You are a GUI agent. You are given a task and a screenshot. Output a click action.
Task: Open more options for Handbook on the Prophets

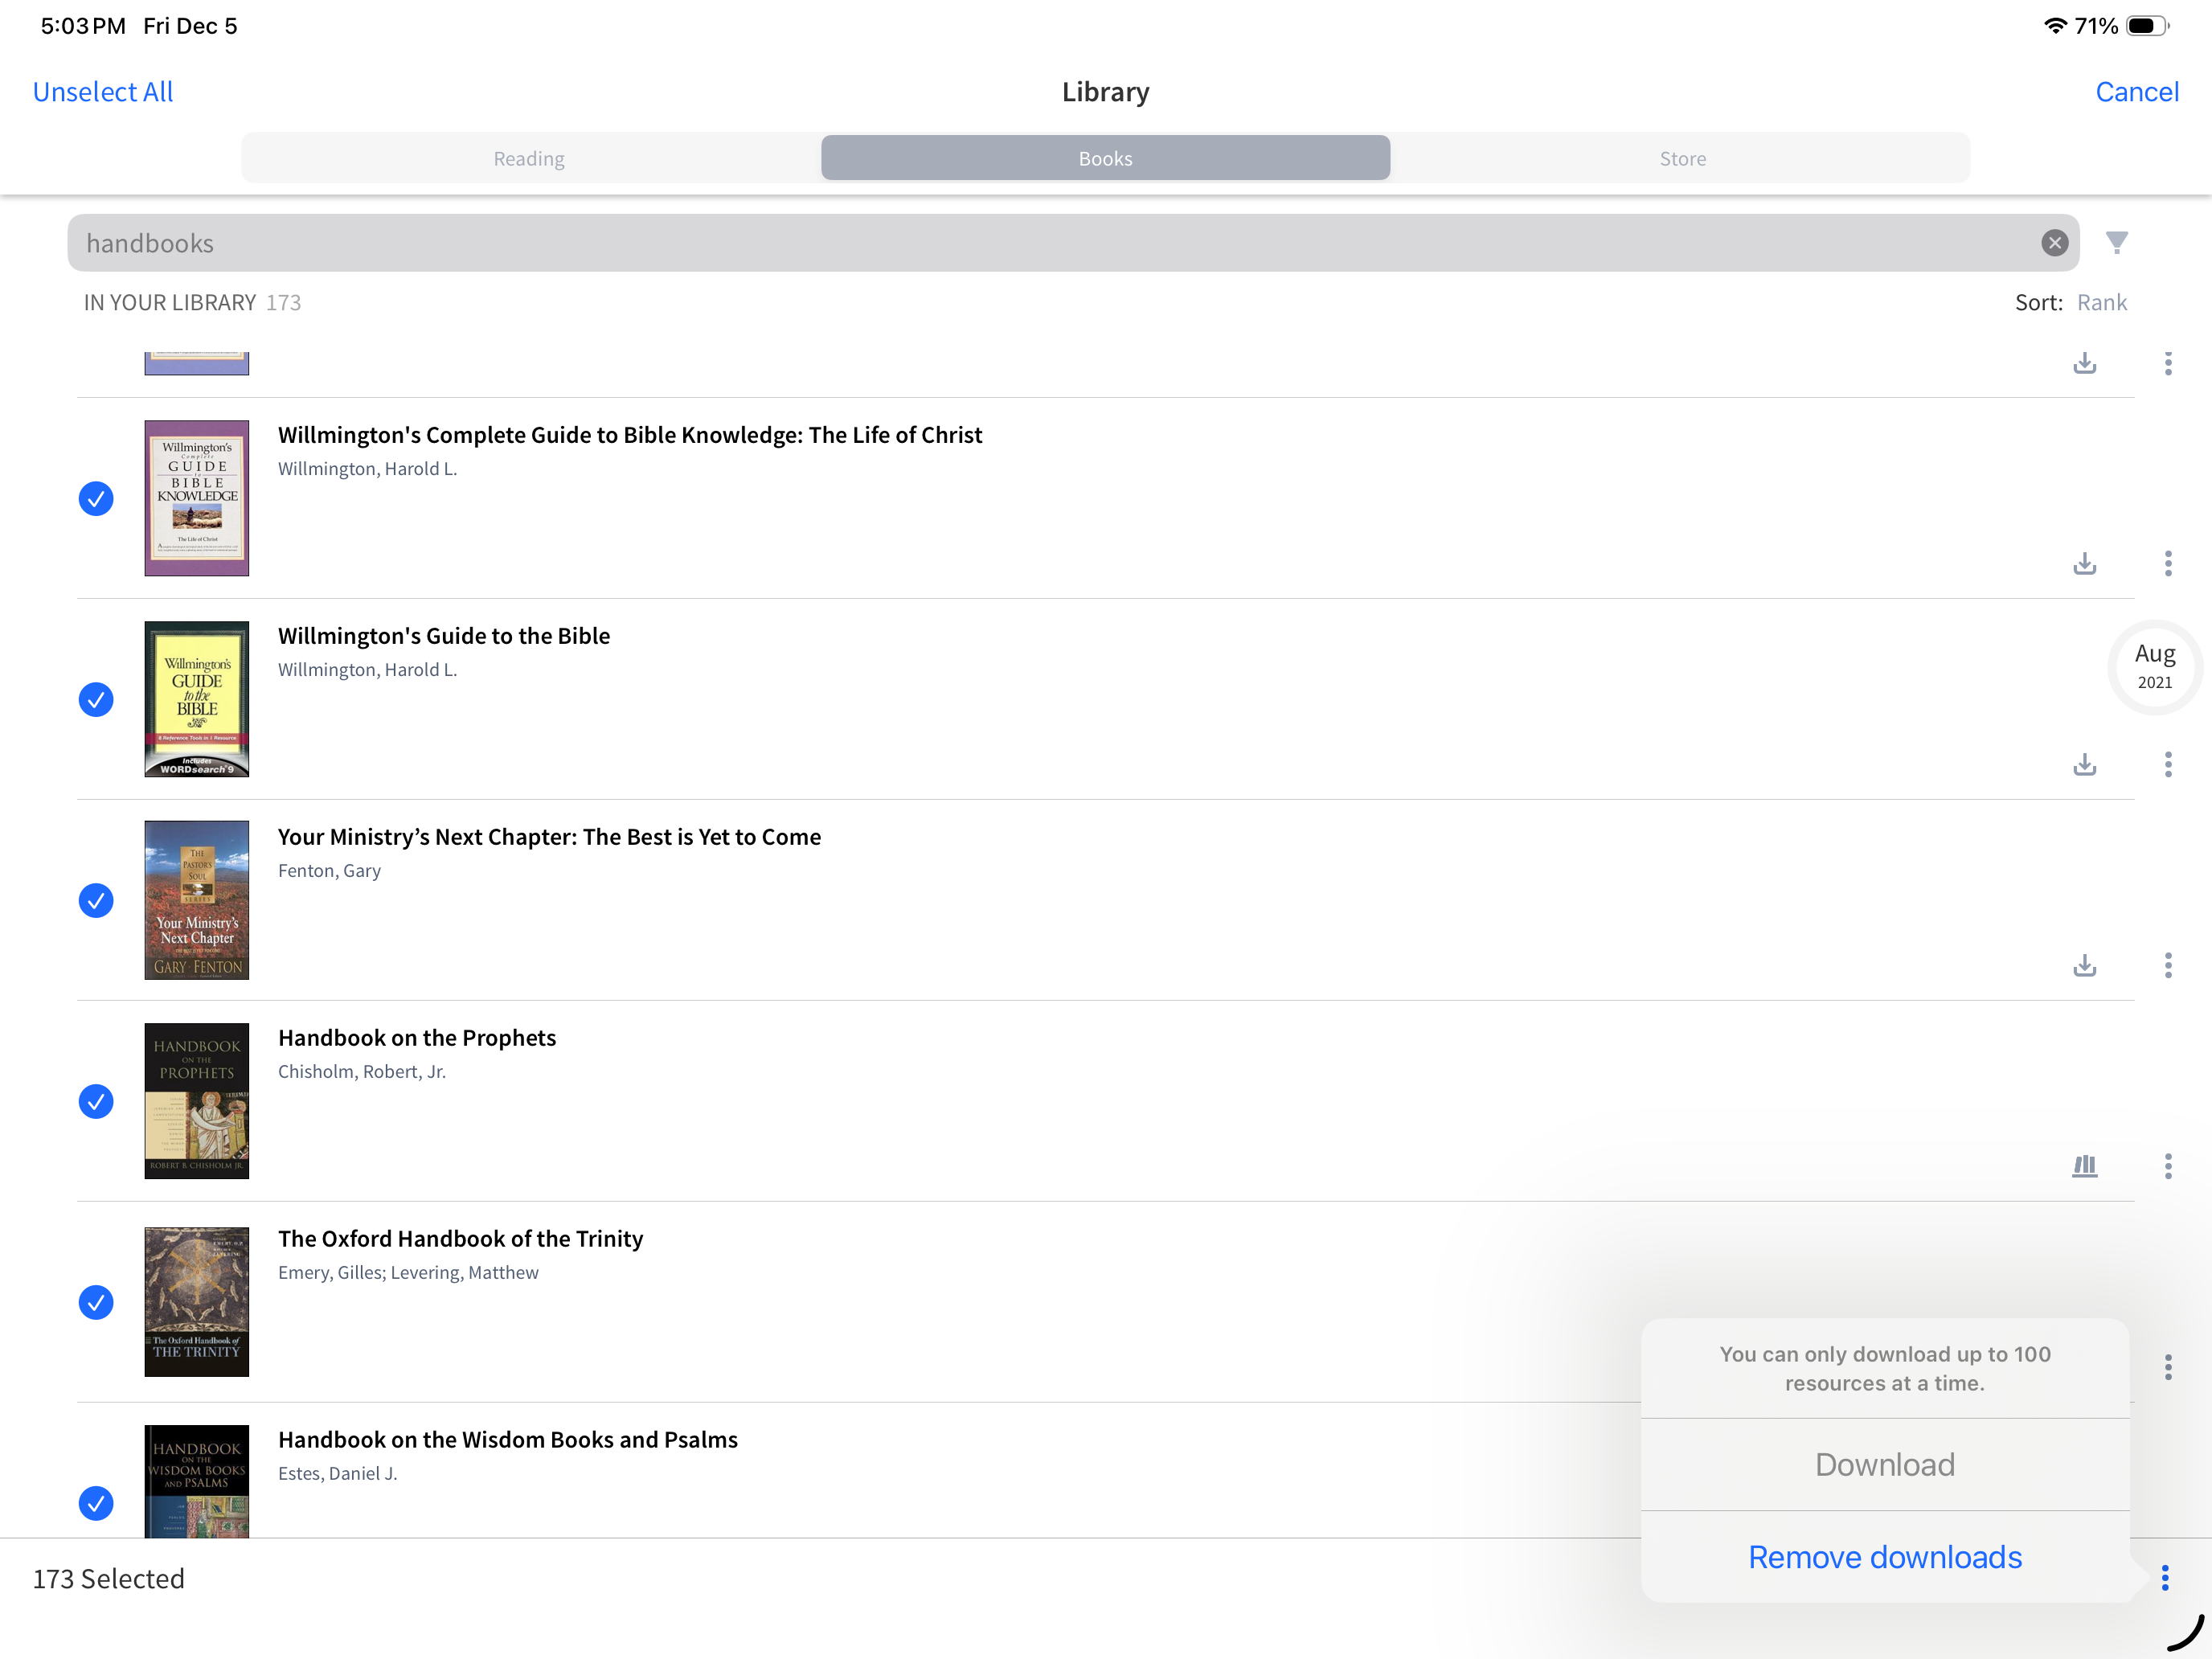pyautogui.click(x=2167, y=1166)
